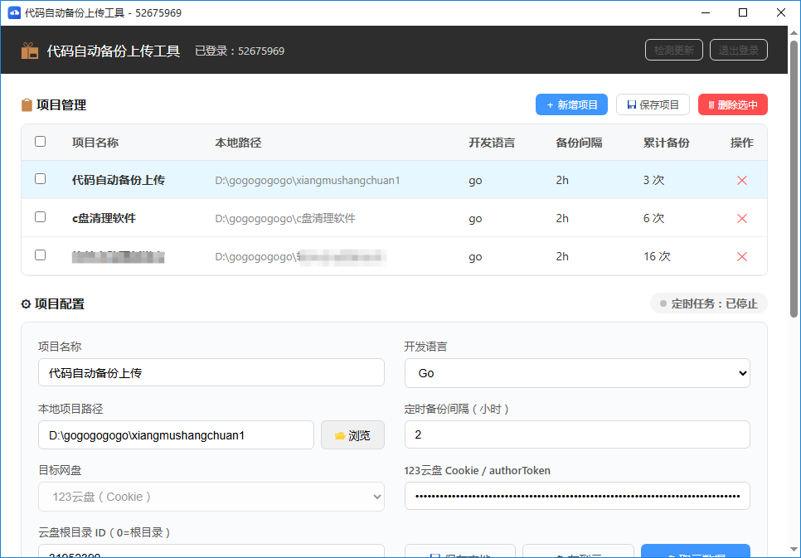Click path D:\gogogogogo\c盘清理软件 in table
The height and width of the screenshot is (558, 801).
(285, 219)
